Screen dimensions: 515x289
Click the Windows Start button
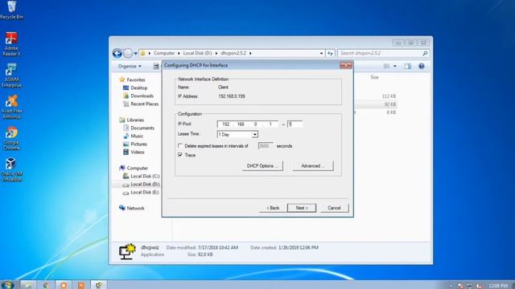(x=7, y=284)
